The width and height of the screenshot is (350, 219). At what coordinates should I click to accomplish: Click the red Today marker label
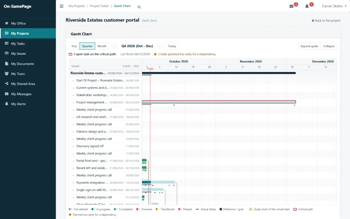click(x=150, y=69)
